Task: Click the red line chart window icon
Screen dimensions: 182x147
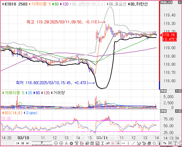Action: coord(97,143)
